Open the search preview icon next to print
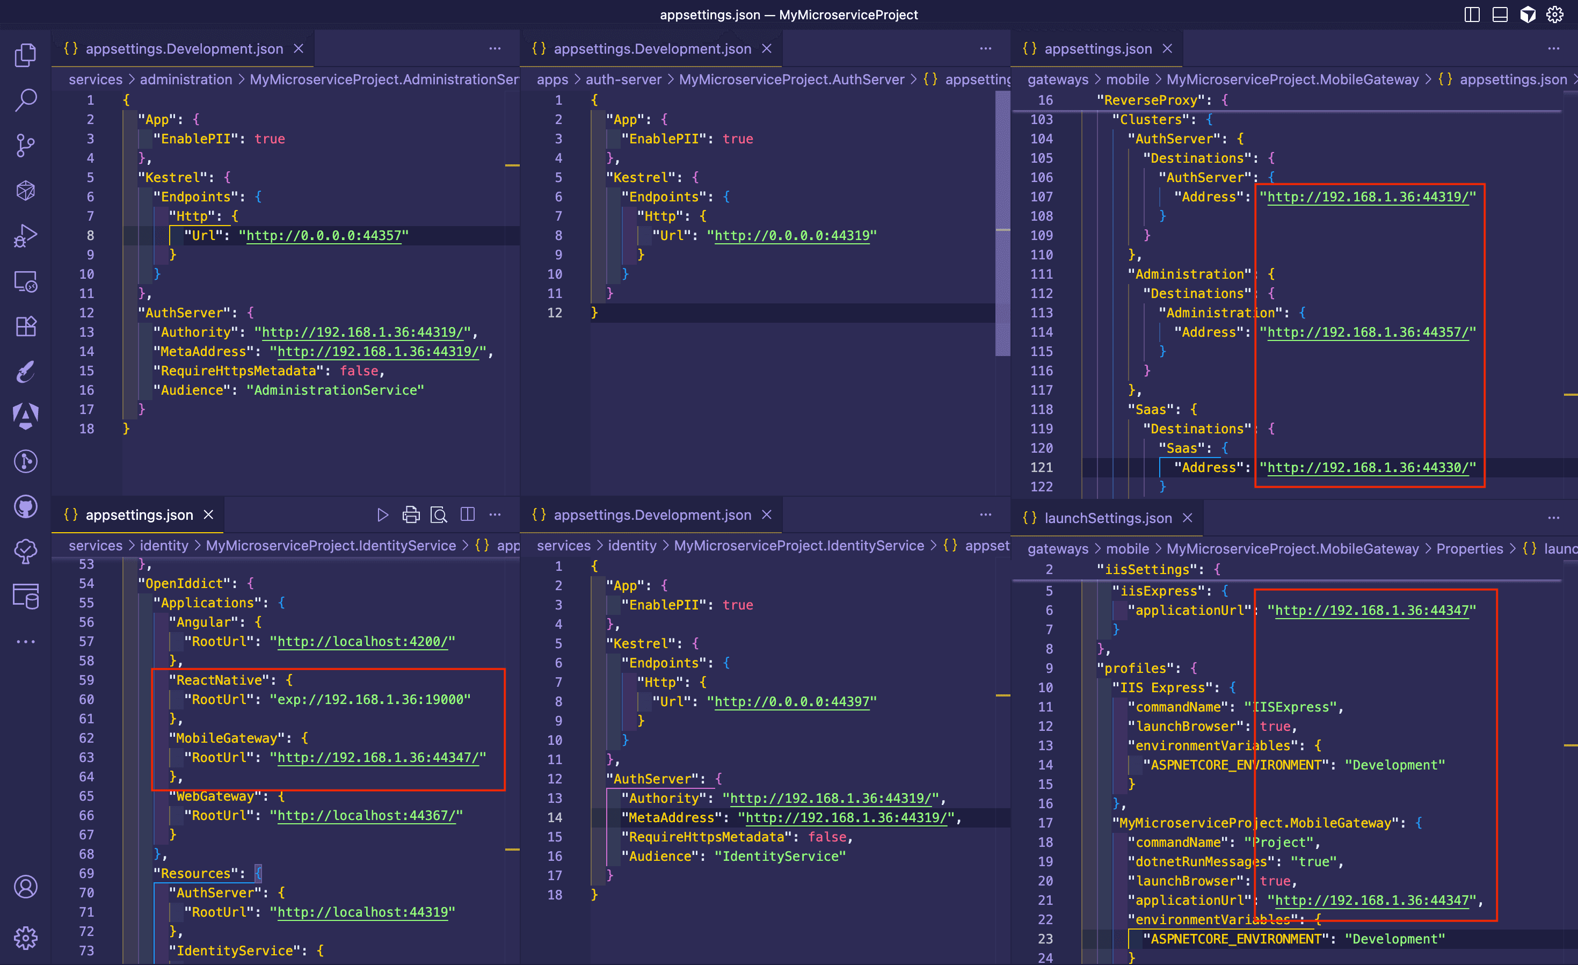 point(439,514)
